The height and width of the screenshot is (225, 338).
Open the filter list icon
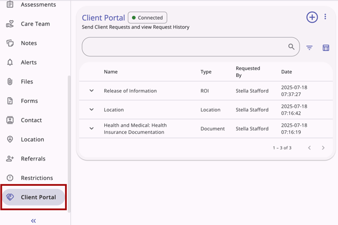click(310, 47)
